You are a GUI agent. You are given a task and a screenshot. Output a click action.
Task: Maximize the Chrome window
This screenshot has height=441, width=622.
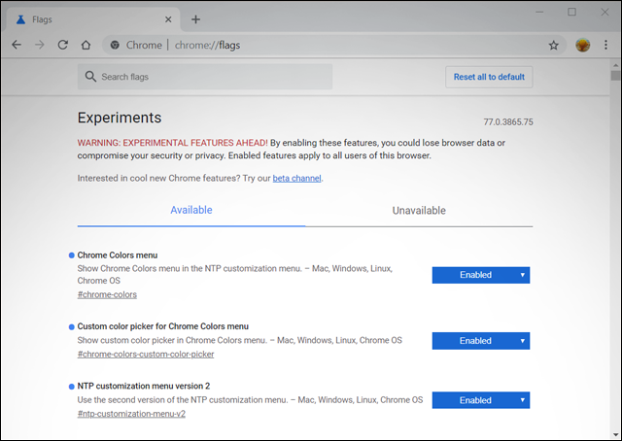point(571,12)
